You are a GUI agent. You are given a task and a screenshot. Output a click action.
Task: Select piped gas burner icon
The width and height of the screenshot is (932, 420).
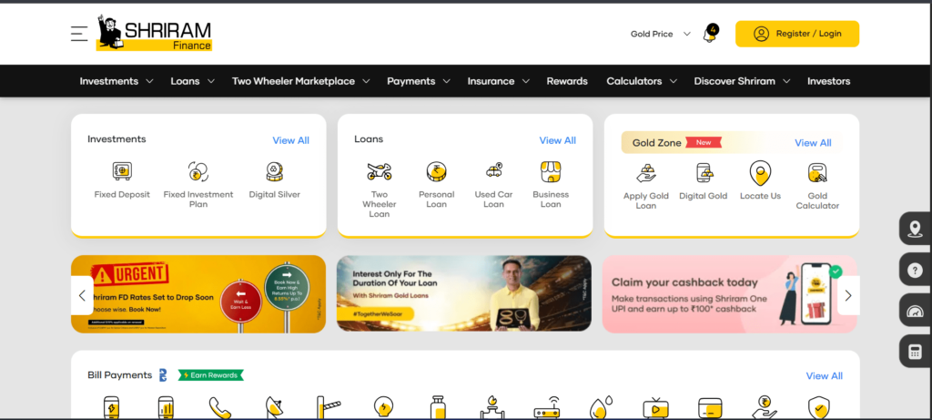[x=492, y=407]
